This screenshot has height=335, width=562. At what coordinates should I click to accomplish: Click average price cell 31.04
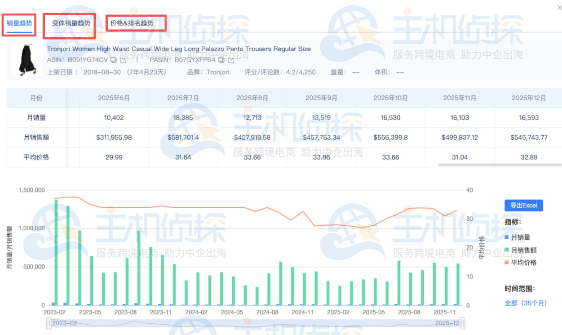(460, 157)
